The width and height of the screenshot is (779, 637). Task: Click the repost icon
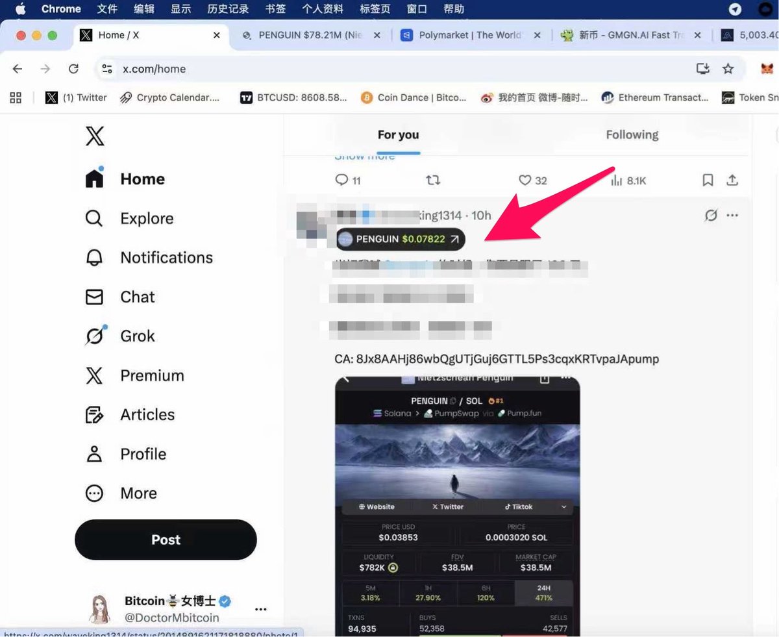[x=433, y=181]
